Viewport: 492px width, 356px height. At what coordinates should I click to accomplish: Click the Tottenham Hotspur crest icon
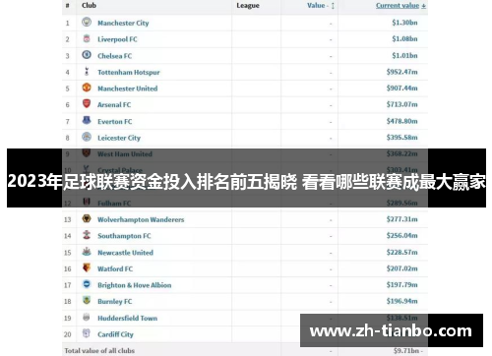pos(87,71)
